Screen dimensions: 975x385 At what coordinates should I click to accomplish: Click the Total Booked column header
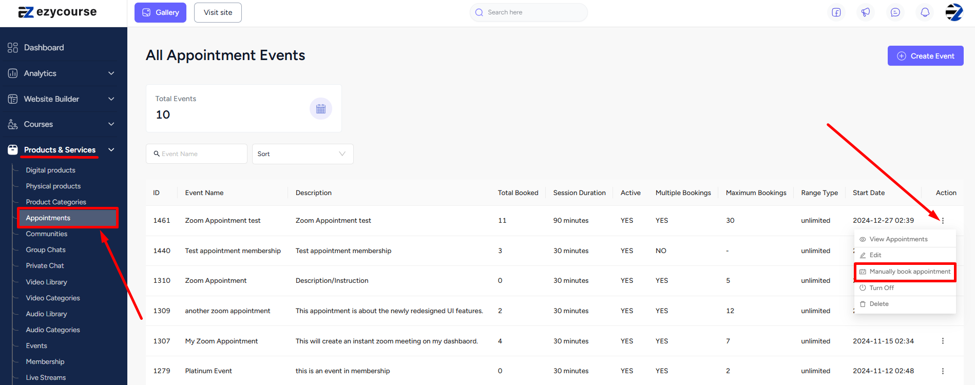coord(518,193)
